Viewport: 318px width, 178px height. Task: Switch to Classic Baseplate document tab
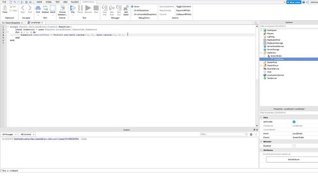(12, 23)
